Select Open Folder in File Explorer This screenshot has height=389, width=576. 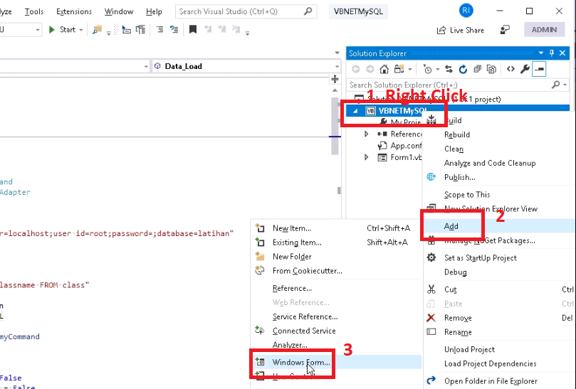point(499,381)
